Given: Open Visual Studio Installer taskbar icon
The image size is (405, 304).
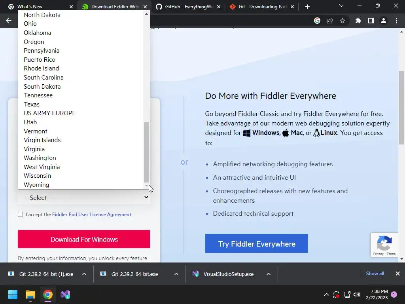Looking at the screenshot, I should pos(65,294).
